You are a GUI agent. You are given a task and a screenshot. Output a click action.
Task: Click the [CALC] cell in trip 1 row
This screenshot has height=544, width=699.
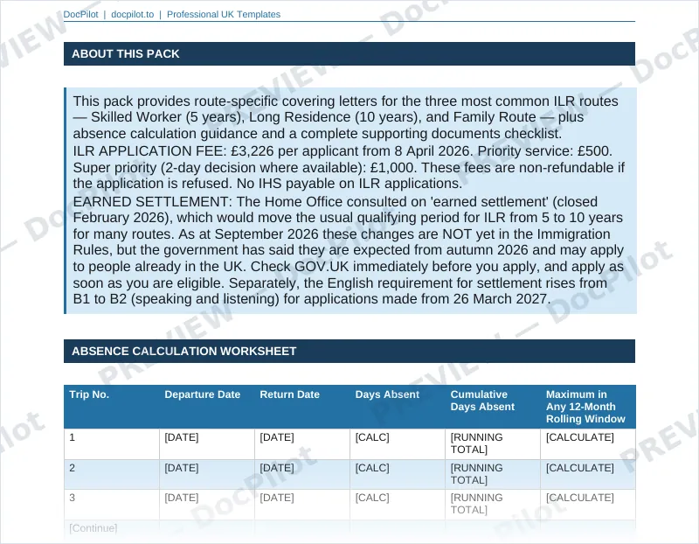point(398,444)
